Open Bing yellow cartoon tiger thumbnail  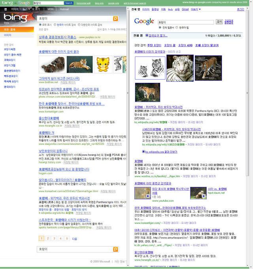[103, 65]
